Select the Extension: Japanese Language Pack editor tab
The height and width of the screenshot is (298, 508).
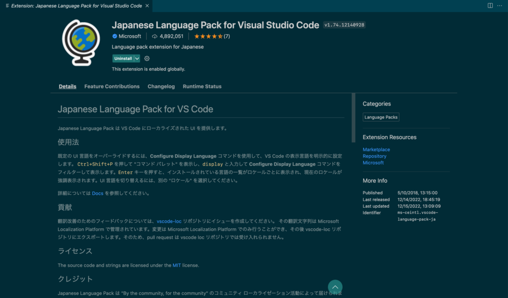(76, 6)
